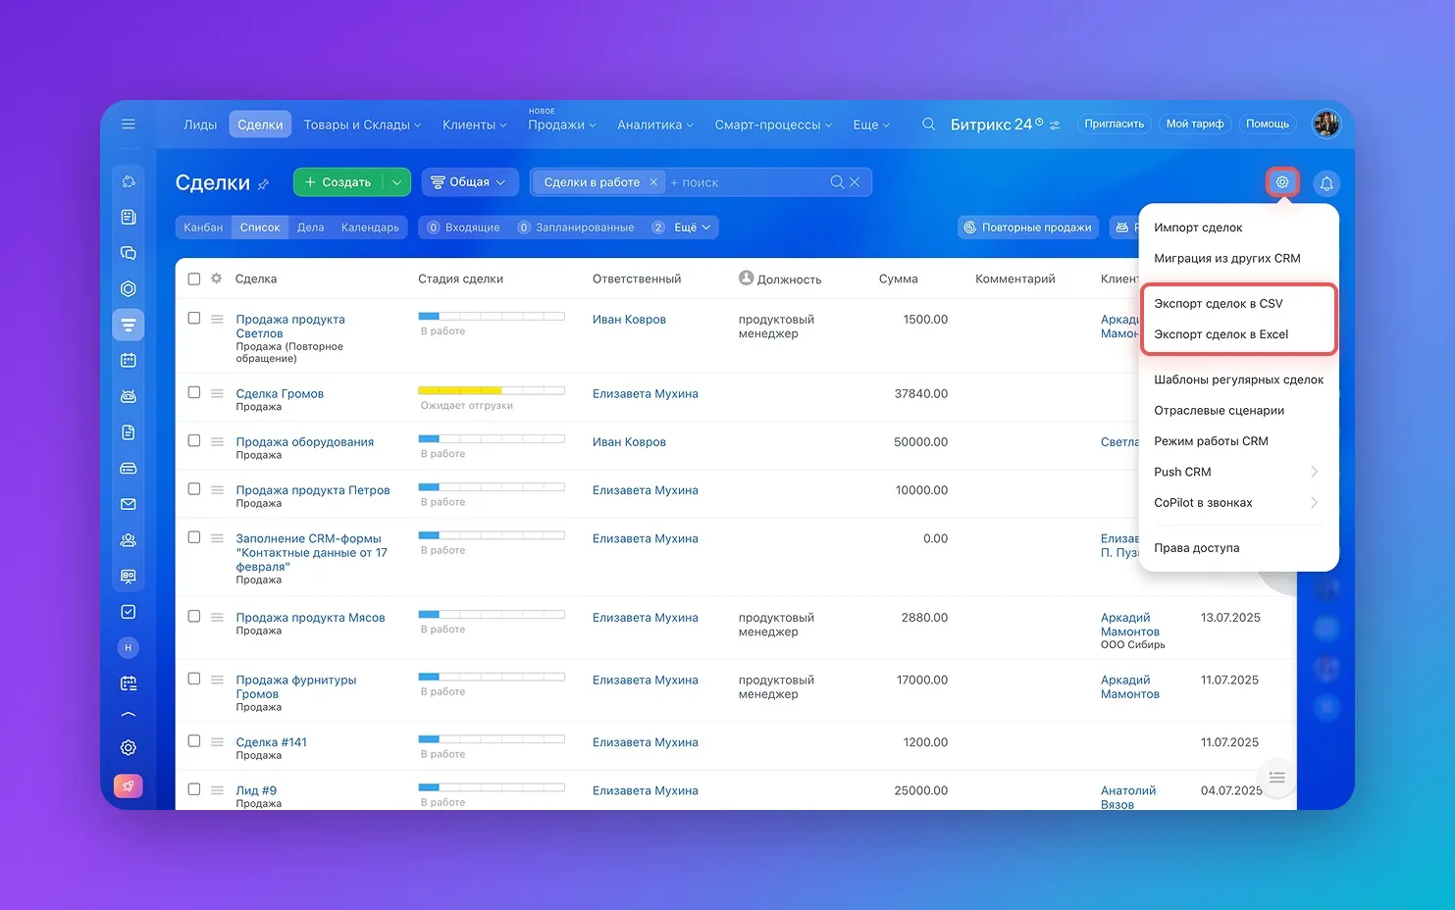Expand the "CoPilot в звонках" submenu arrow

pyautogui.click(x=1314, y=503)
